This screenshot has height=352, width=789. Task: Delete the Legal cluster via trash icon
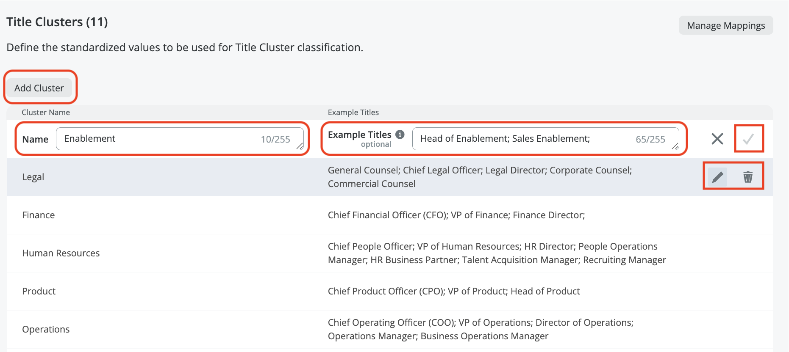click(x=748, y=177)
